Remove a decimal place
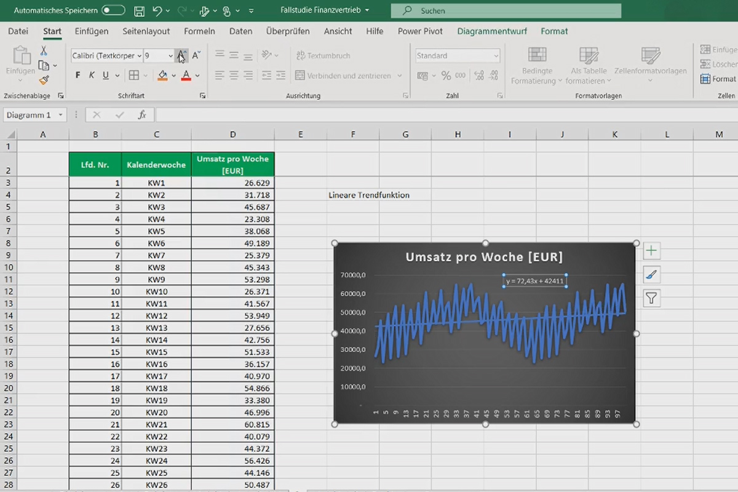 [494, 76]
